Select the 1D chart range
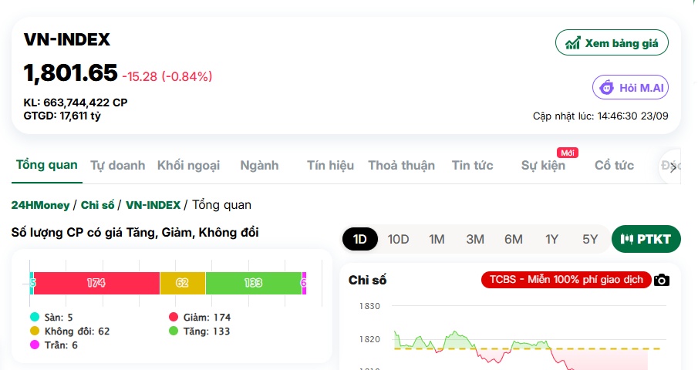 point(359,239)
